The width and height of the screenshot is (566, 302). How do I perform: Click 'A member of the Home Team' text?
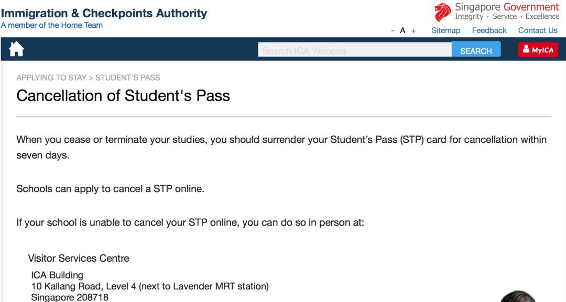pyautogui.click(x=52, y=25)
